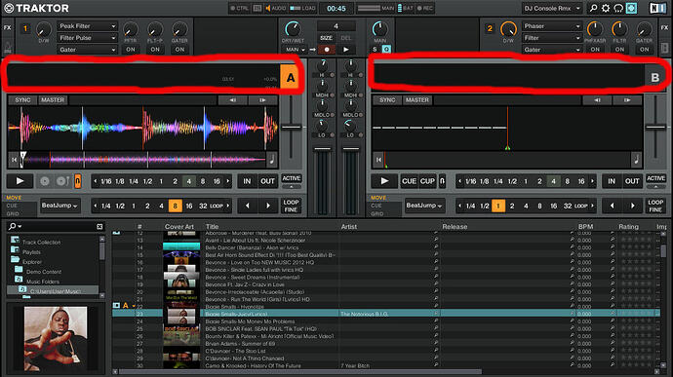Toggle the Quantize Q button

click(x=386, y=50)
